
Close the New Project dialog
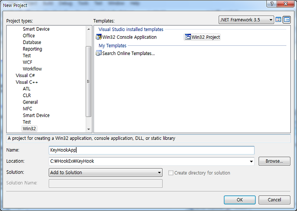pyautogui.click(x=285, y=4)
